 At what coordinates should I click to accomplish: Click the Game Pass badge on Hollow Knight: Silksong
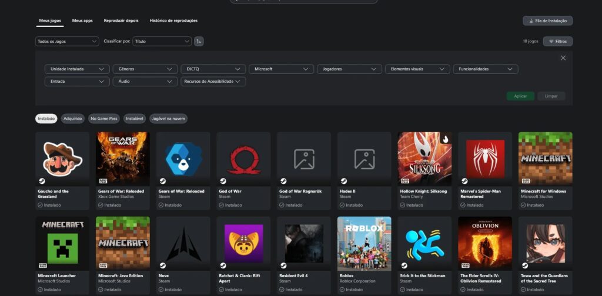[404, 181]
